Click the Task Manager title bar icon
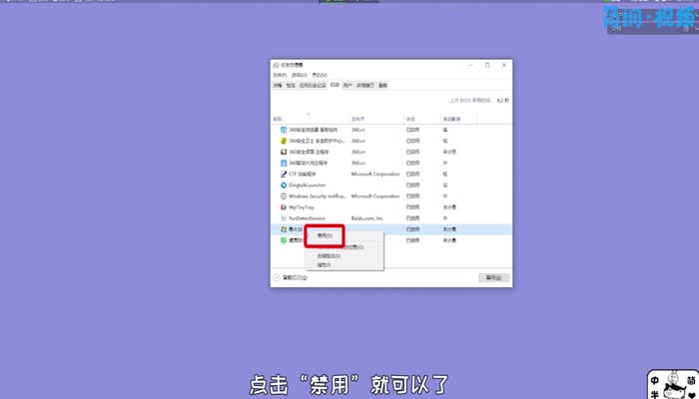699x399 pixels. pyautogui.click(x=277, y=65)
